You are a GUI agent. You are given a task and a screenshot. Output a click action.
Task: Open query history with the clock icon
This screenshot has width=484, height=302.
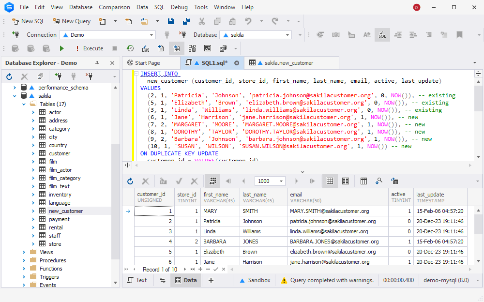point(129,48)
